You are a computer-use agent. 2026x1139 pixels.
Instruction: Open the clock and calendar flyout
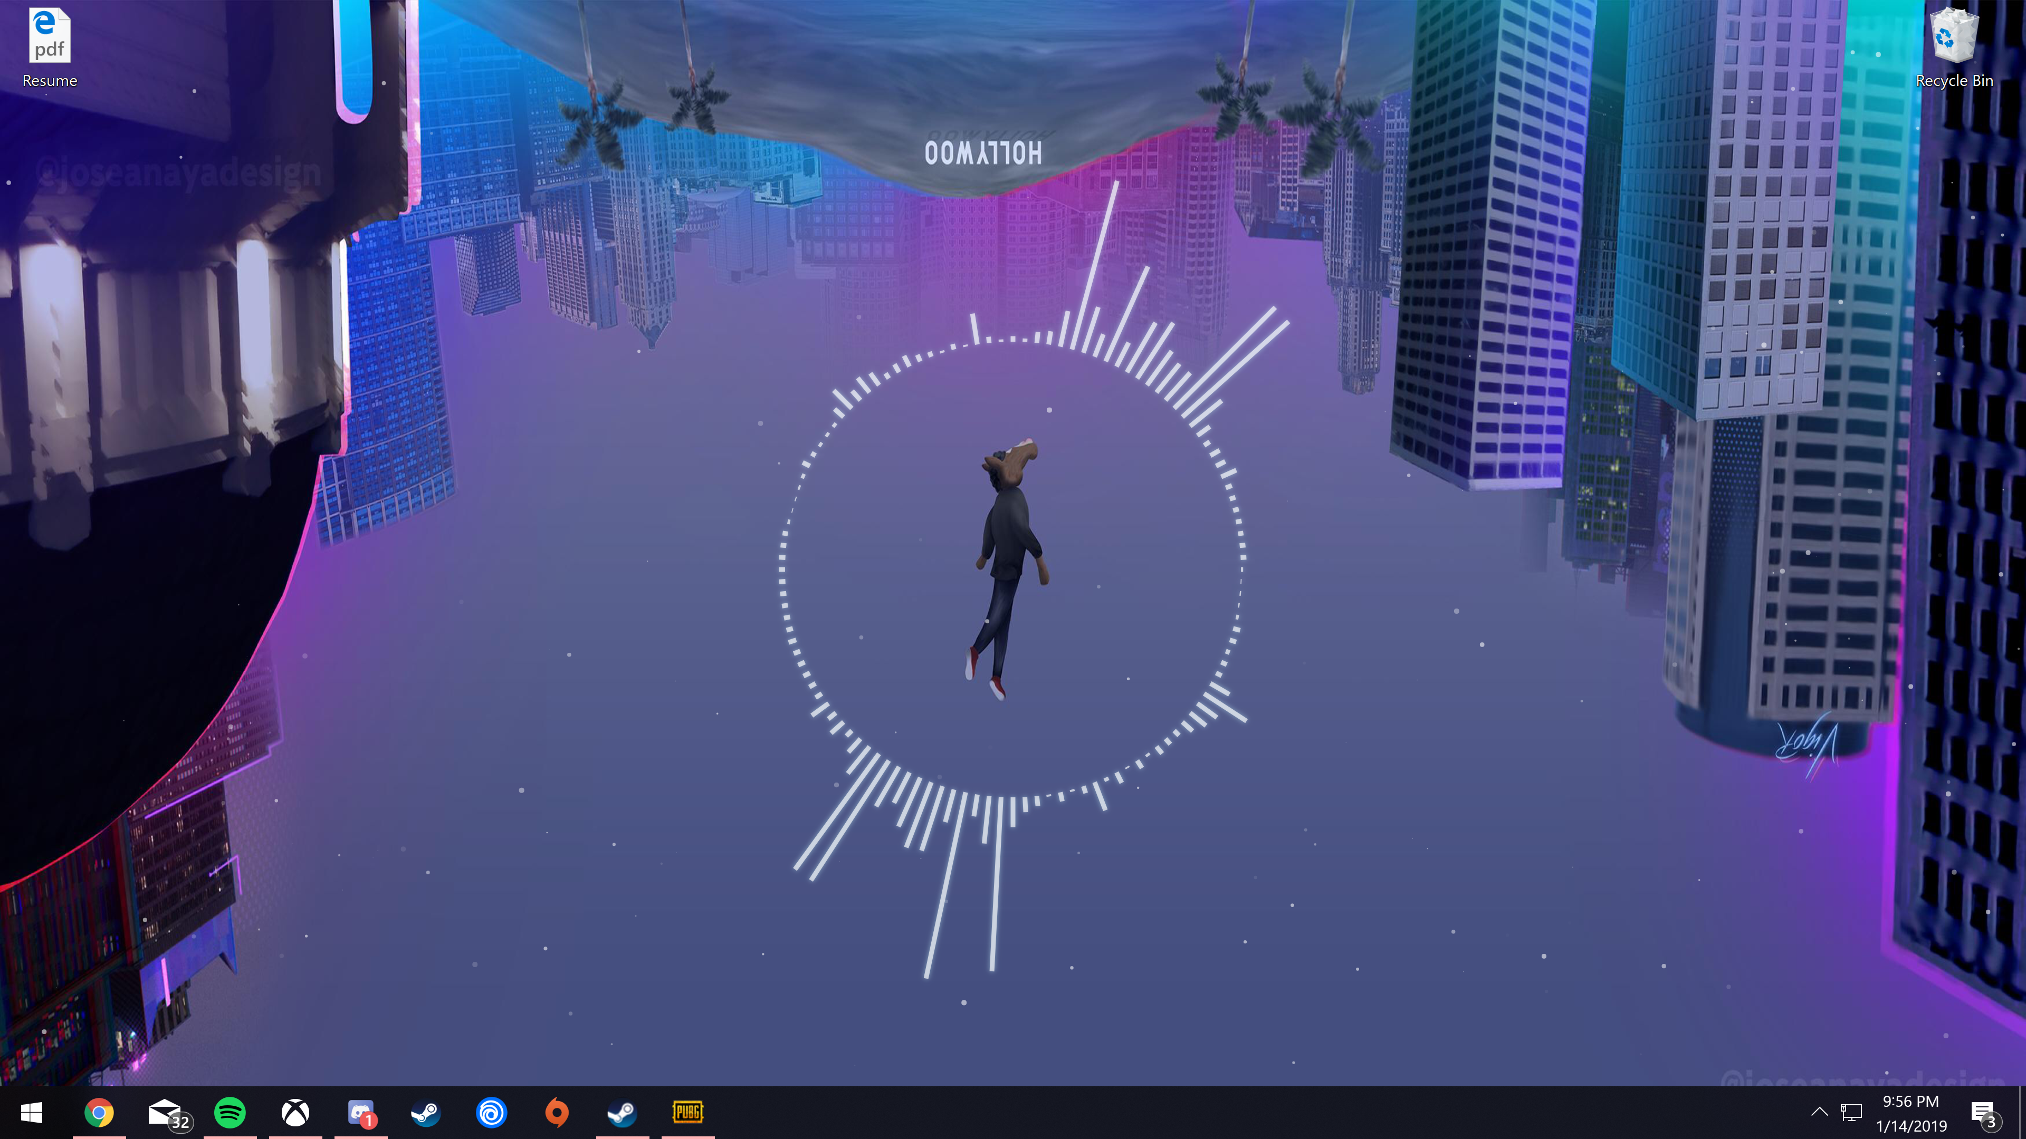(x=1911, y=1113)
